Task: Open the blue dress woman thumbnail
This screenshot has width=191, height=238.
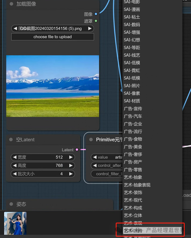Action: click(15, 223)
